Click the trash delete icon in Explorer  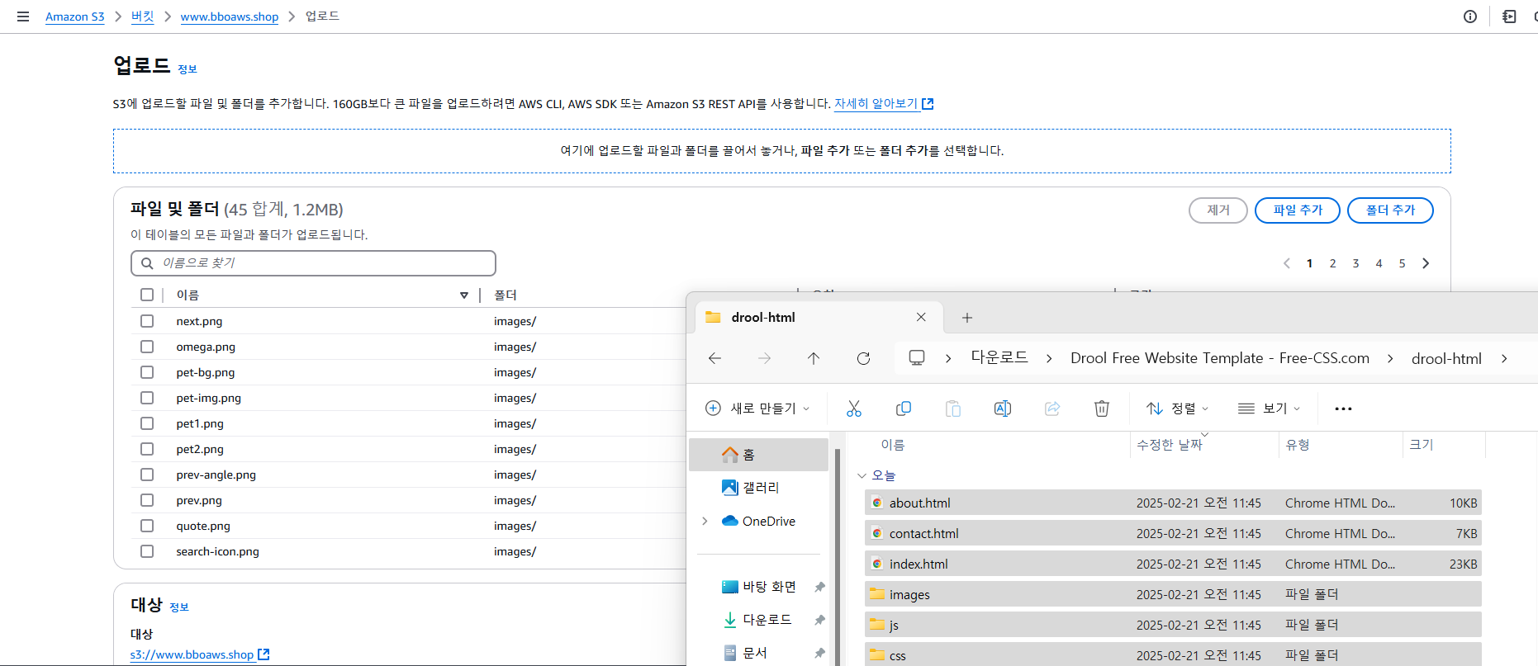pos(1102,409)
